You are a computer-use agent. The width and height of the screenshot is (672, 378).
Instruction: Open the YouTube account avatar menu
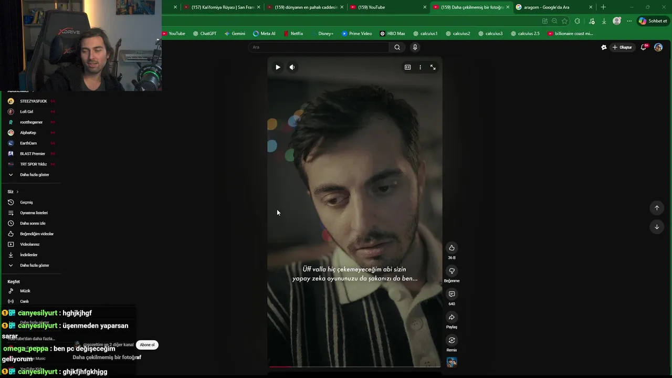click(x=658, y=47)
